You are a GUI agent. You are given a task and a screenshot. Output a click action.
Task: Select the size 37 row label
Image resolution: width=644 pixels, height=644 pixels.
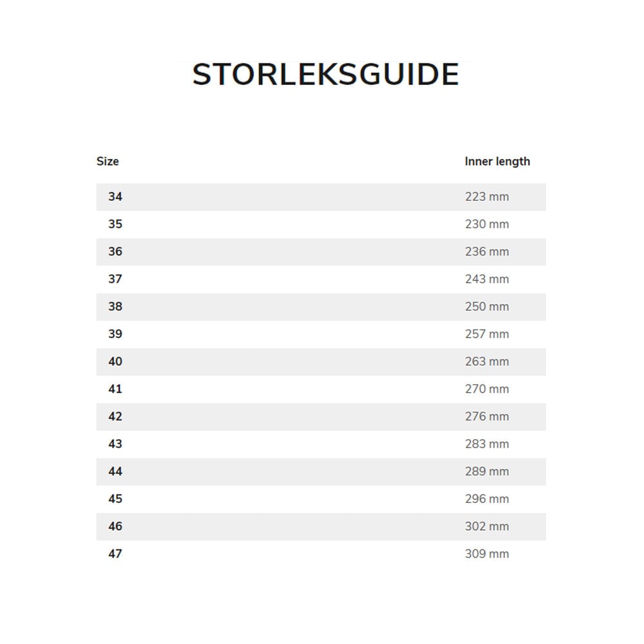tap(115, 279)
